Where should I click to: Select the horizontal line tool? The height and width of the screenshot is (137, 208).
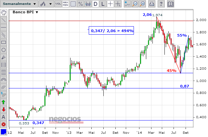pyautogui.click(x=4, y=28)
